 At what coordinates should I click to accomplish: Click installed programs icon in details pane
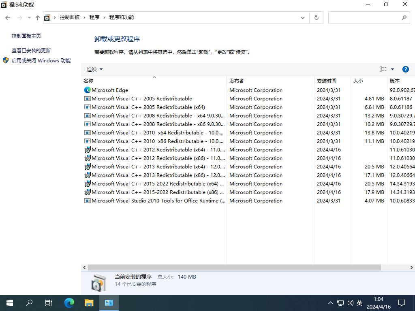point(98,283)
